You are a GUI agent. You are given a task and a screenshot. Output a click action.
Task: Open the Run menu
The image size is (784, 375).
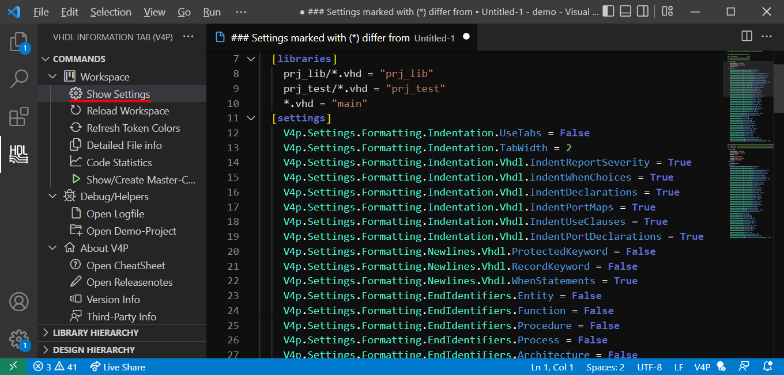212,12
